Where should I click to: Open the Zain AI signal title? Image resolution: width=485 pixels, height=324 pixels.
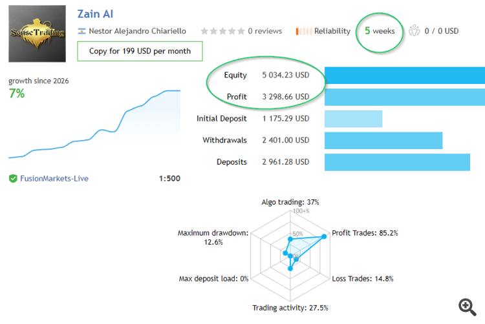click(95, 14)
